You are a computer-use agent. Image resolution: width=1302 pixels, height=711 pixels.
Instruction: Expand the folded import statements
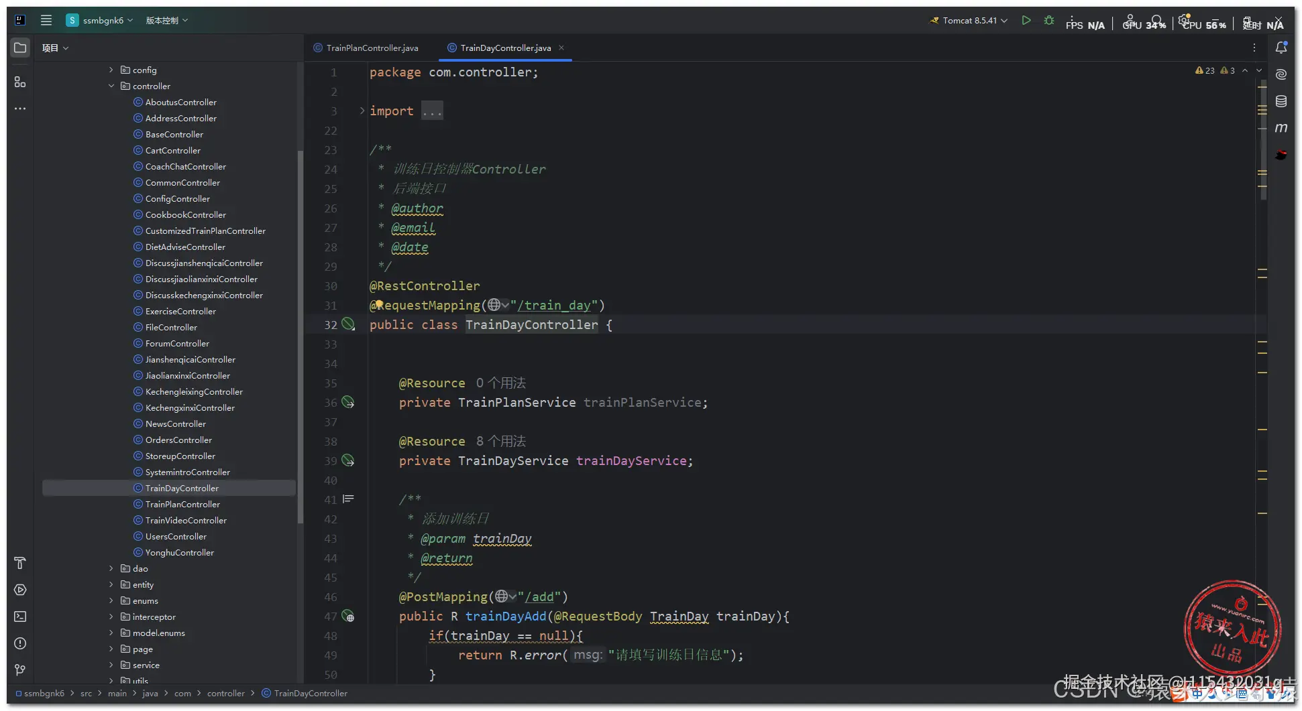(x=362, y=111)
